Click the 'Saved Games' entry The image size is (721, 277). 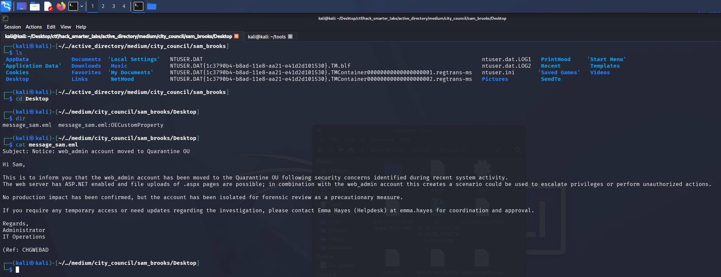tap(559, 73)
